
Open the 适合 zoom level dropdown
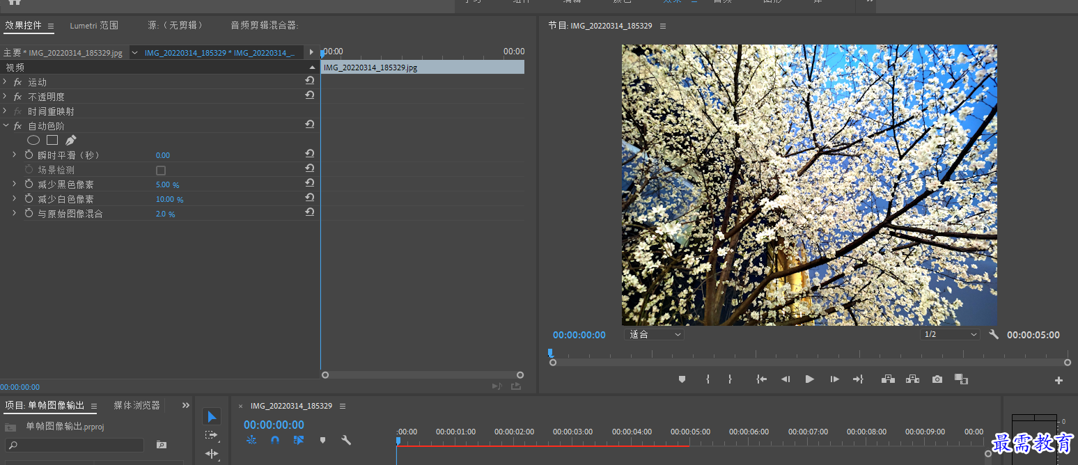[x=655, y=334]
